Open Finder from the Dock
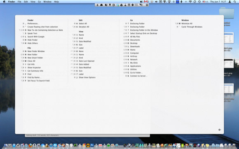Viewport: 239px width, 149px height. pyautogui.click(x=6, y=145)
